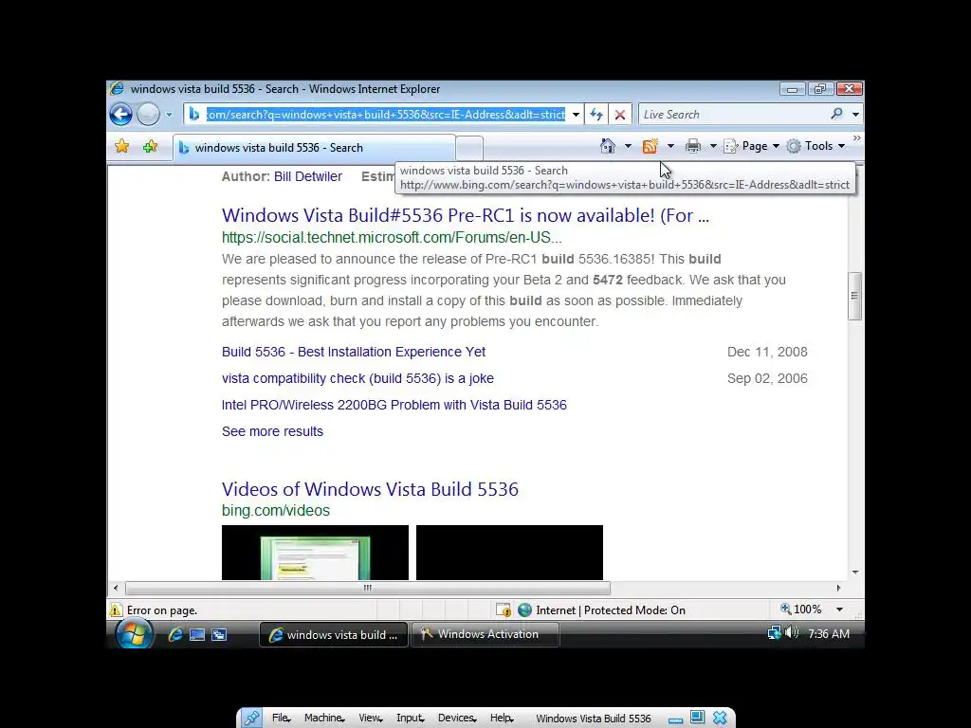The image size is (971, 728).
Task: Click into the Live Search box
Action: click(734, 115)
